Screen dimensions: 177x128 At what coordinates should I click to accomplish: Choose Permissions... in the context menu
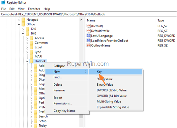(x=67, y=103)
